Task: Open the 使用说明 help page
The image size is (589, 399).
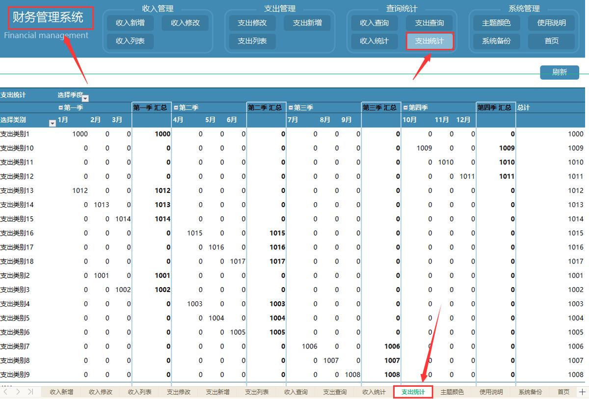Action: (x=551, y=23)
